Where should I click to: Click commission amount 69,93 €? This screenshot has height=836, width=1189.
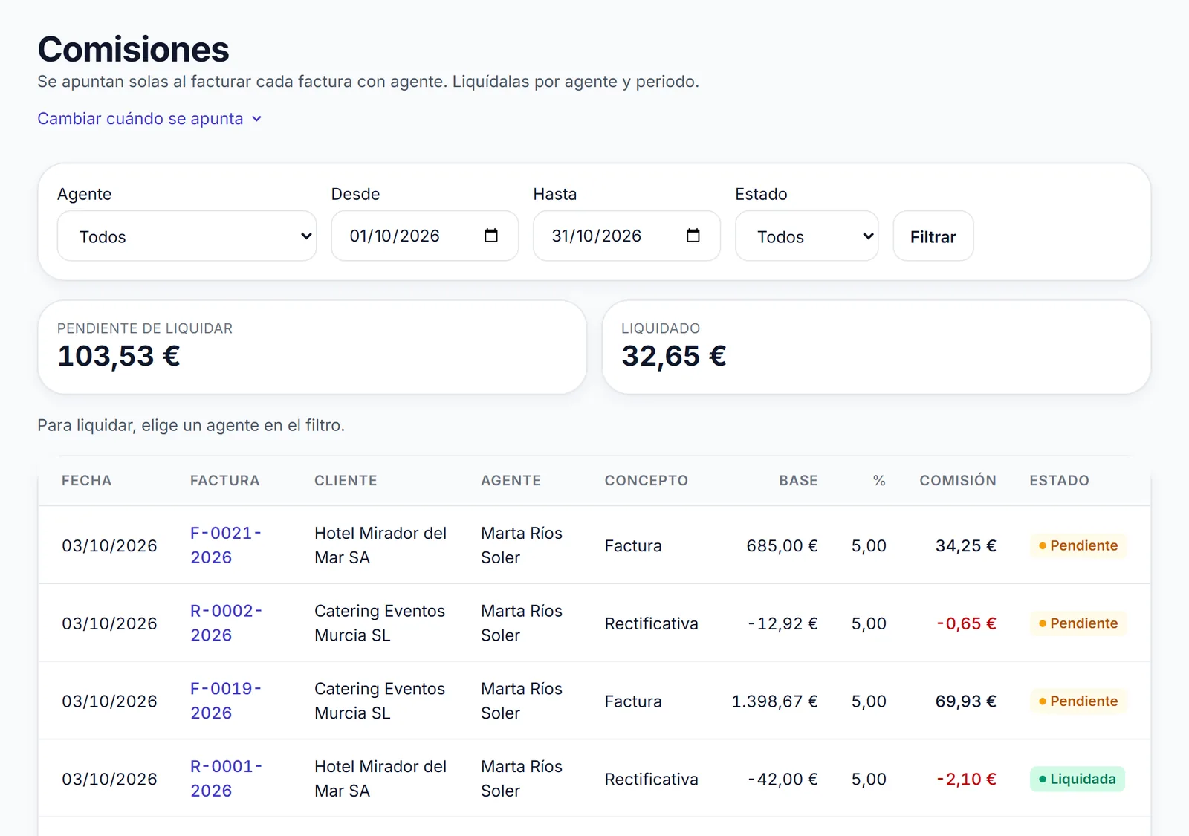tap(966, 701)
